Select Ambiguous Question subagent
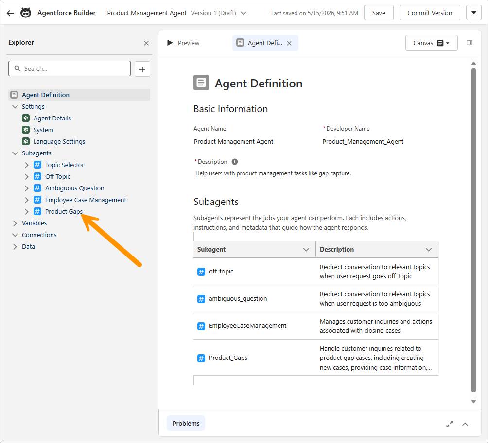Image resolution: width=488 pixels, height=443 pixels. click(x=74, y=188)
